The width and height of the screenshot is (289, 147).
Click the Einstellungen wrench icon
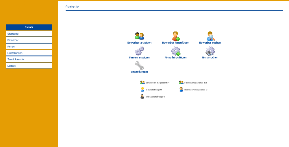click(139, 66)
